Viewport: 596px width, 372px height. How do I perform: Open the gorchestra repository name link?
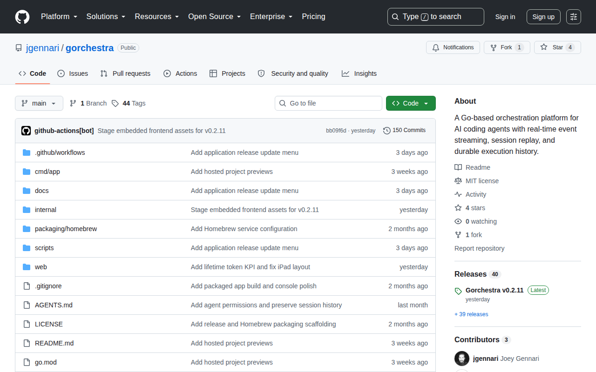coord(89,48)
